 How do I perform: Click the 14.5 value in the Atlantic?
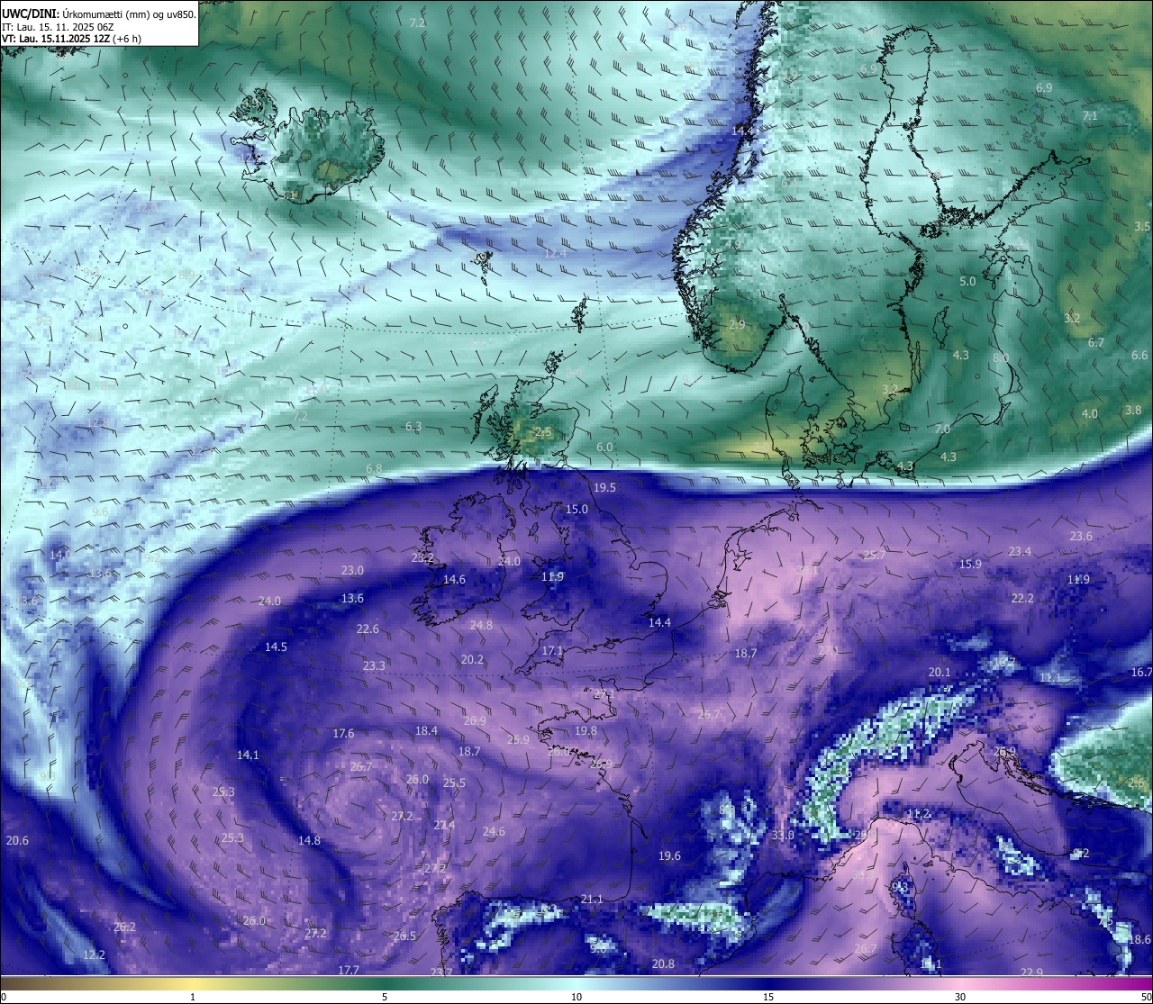pyautogui.click(x=276, y=647)
